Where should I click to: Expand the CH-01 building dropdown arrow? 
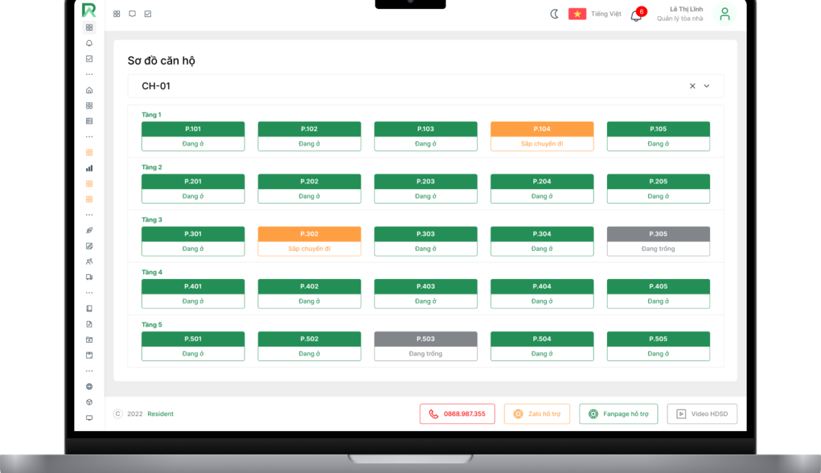coord(707,86)
